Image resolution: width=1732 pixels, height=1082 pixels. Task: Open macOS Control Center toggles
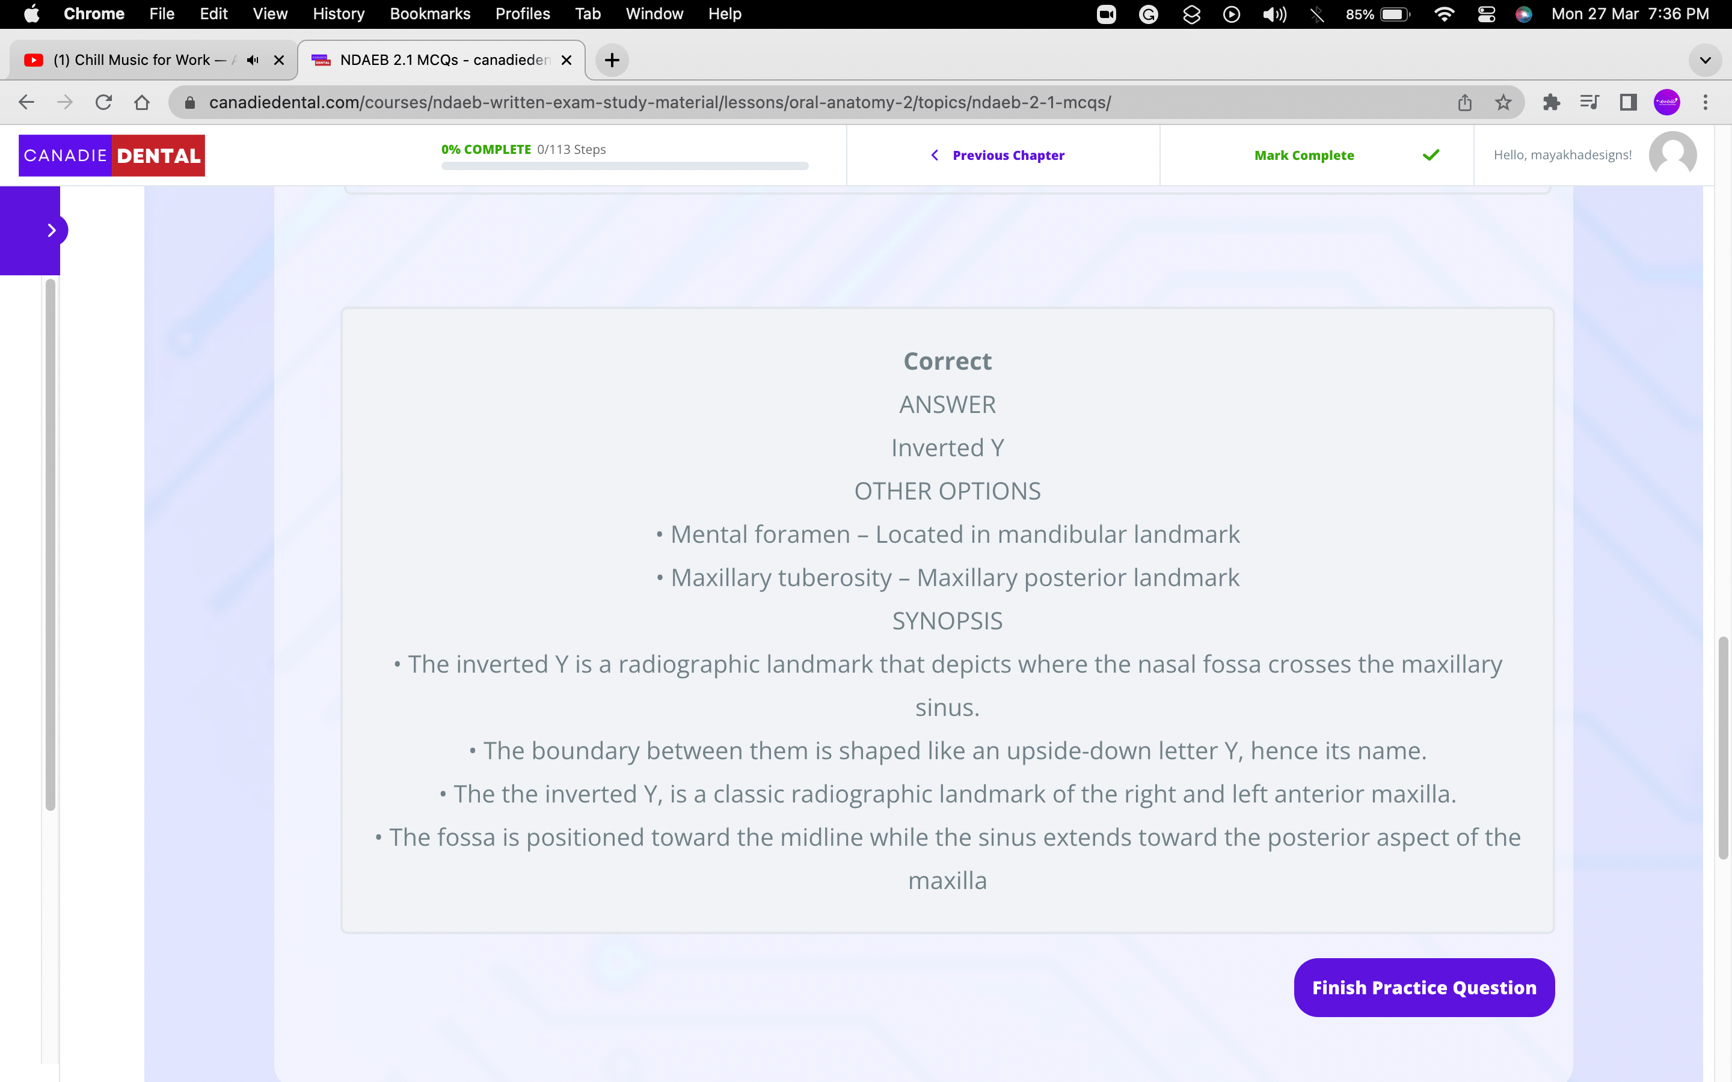coord(1486,14)
